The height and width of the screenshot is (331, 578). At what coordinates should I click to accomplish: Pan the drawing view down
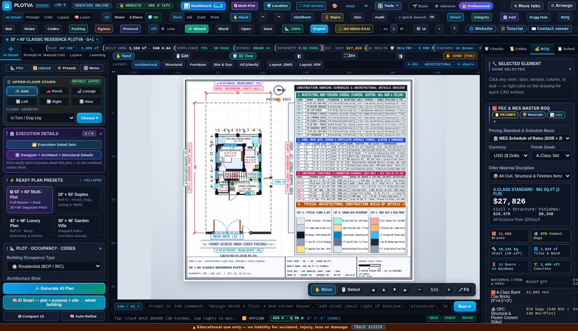(395, 290)
